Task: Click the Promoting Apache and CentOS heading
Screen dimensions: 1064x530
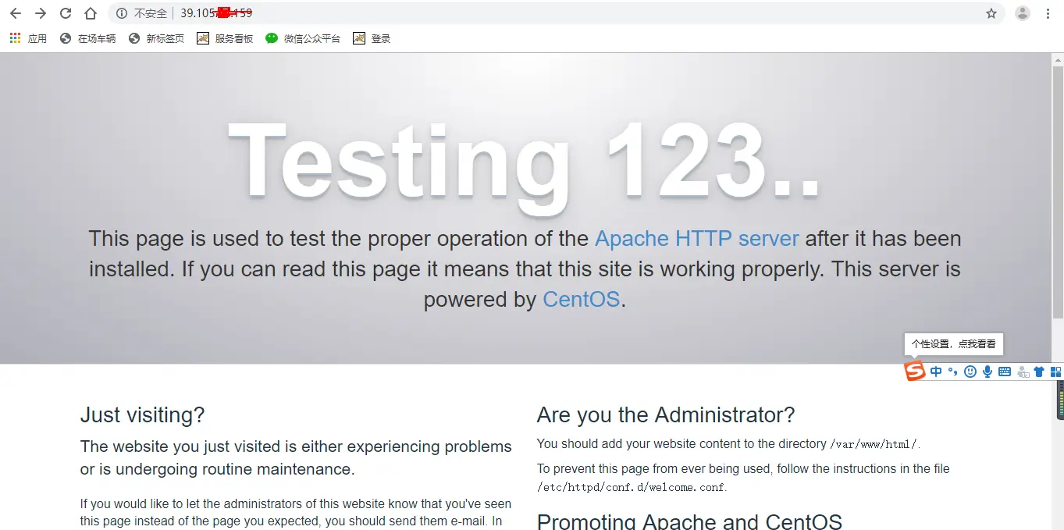Action: click(689, 521)
